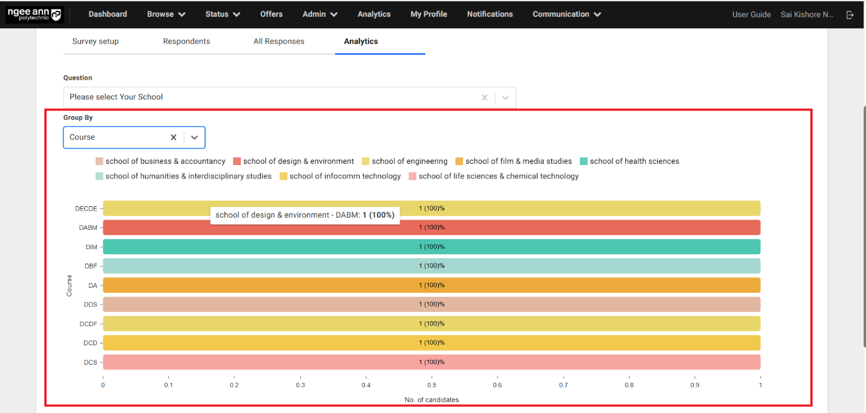Image resolution: width=866 pixels, height=413 pixels.
Task: Open the Communication menu
Action: pos(566,14)
